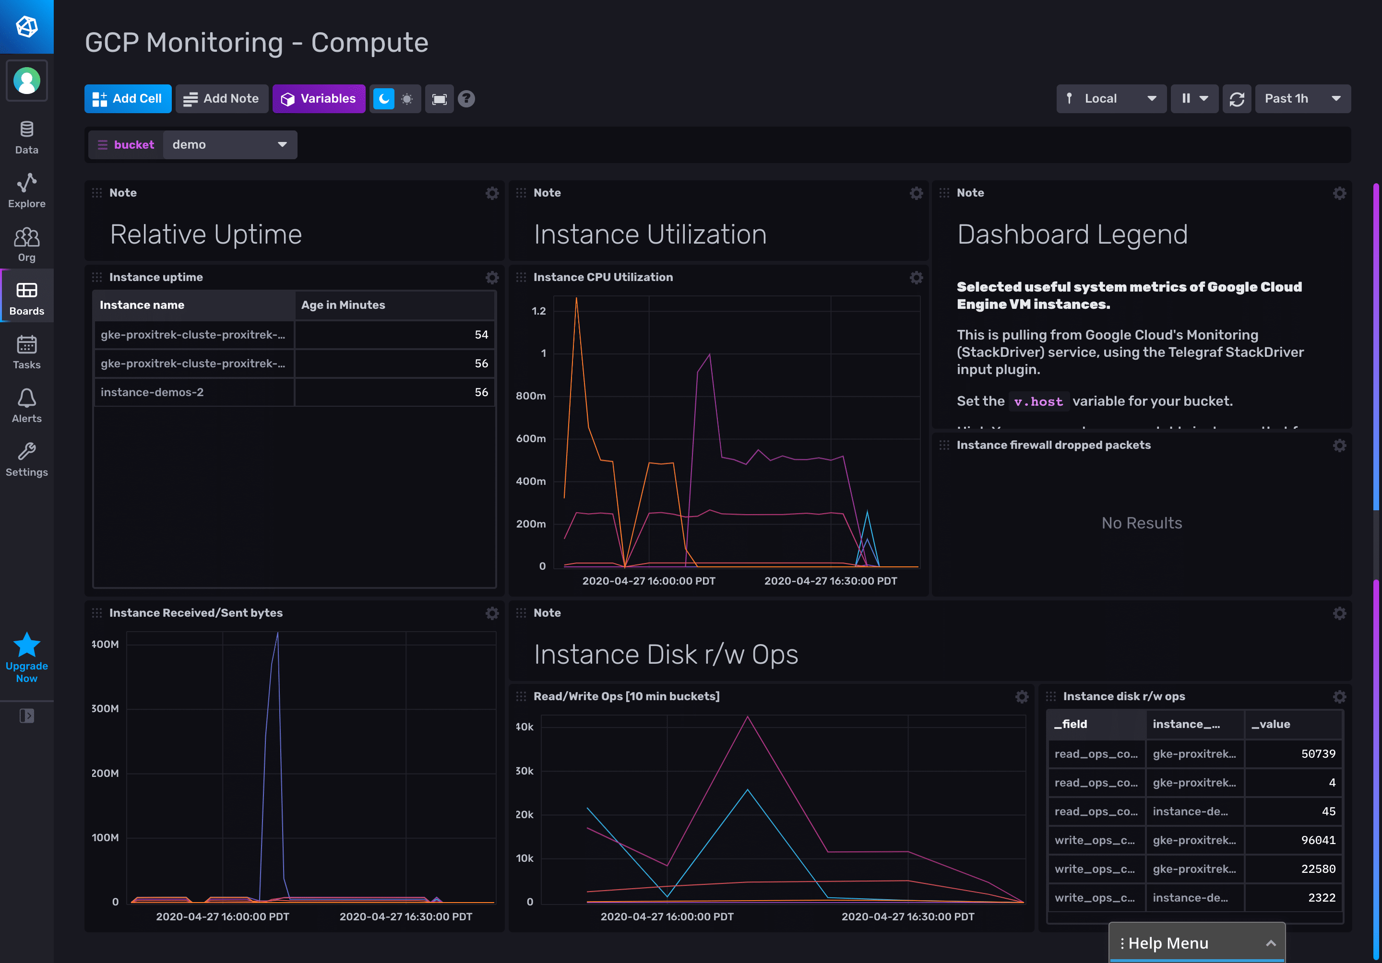The image size is (1382, 963).
Task: Click drag handle of Instance CPU Utilization cell
Action: point(521,277)
